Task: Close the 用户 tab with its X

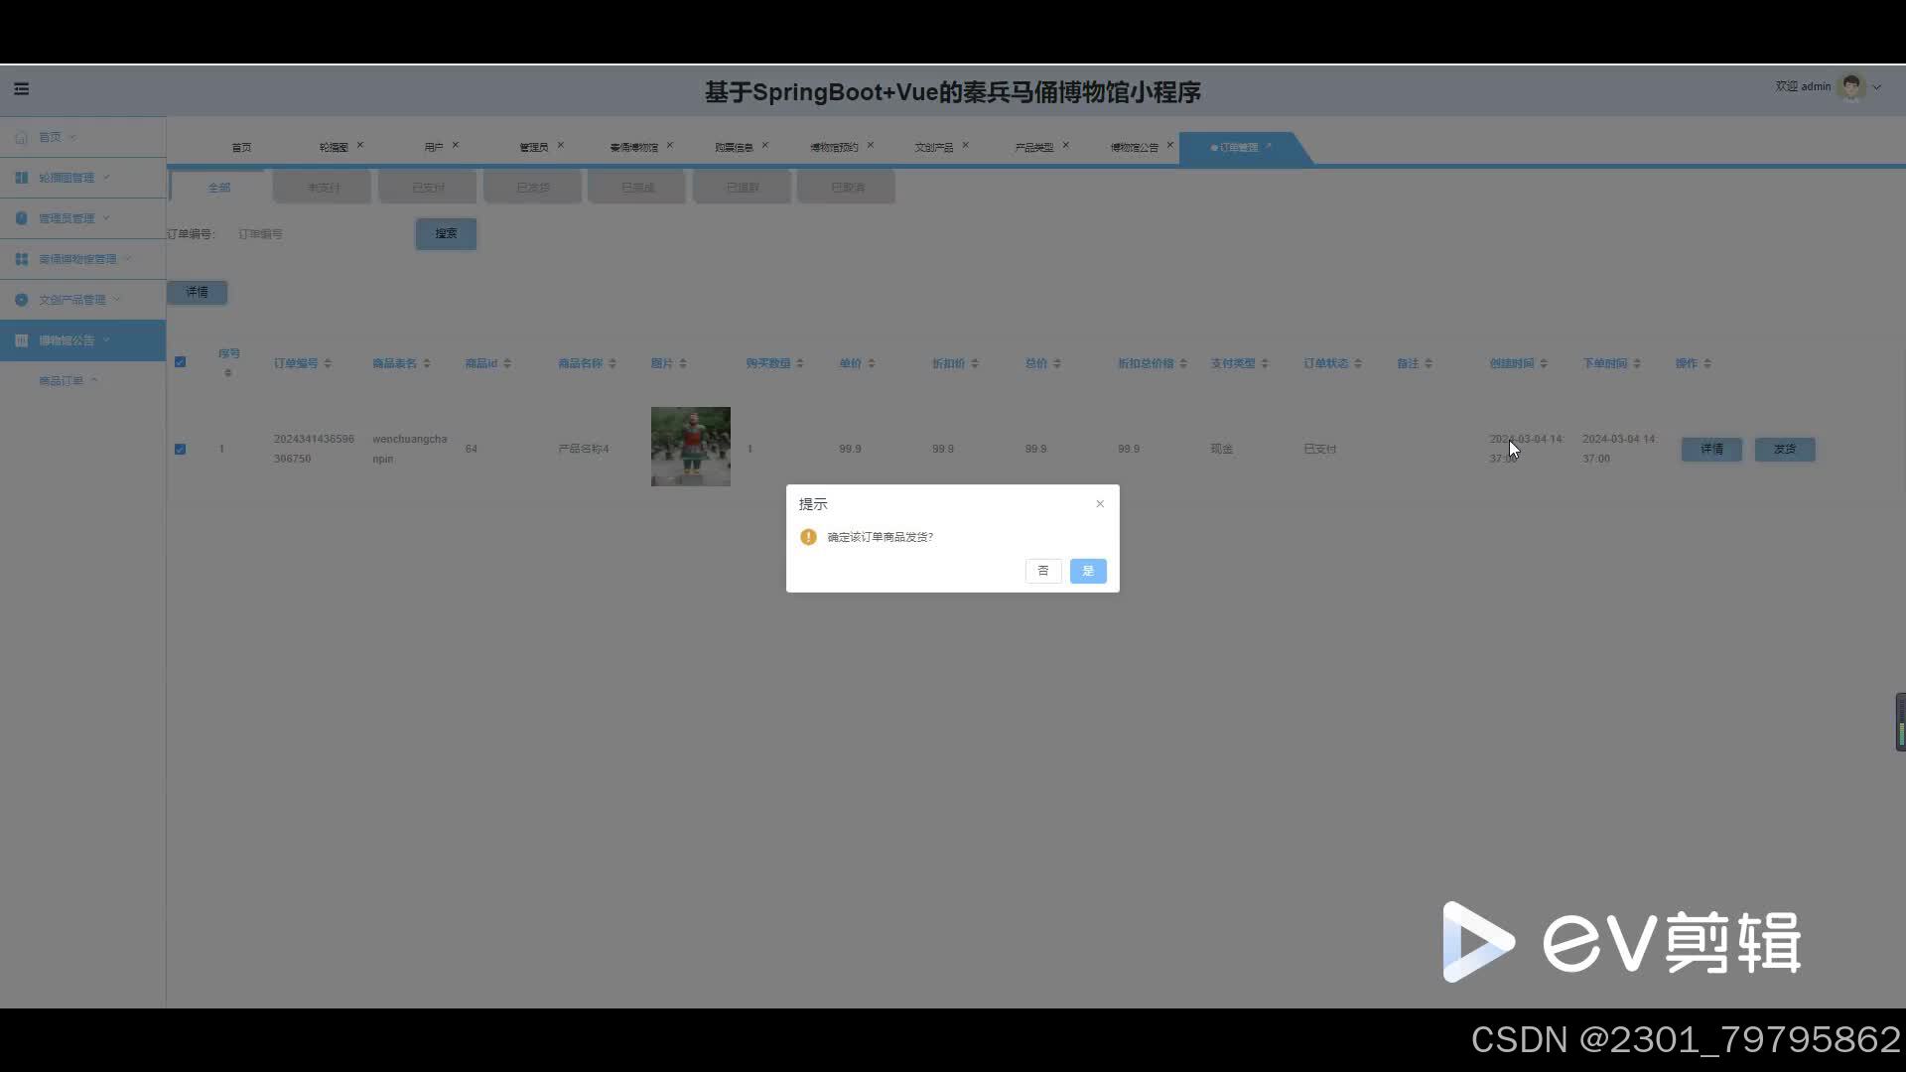Action: (456, 145)
